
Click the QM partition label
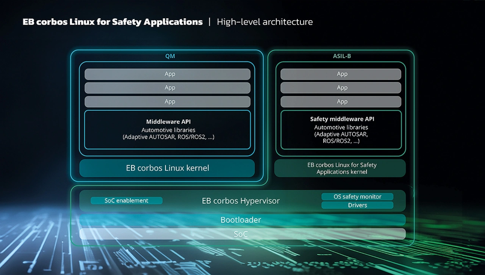pyautogui.click(x=170, y=56)
